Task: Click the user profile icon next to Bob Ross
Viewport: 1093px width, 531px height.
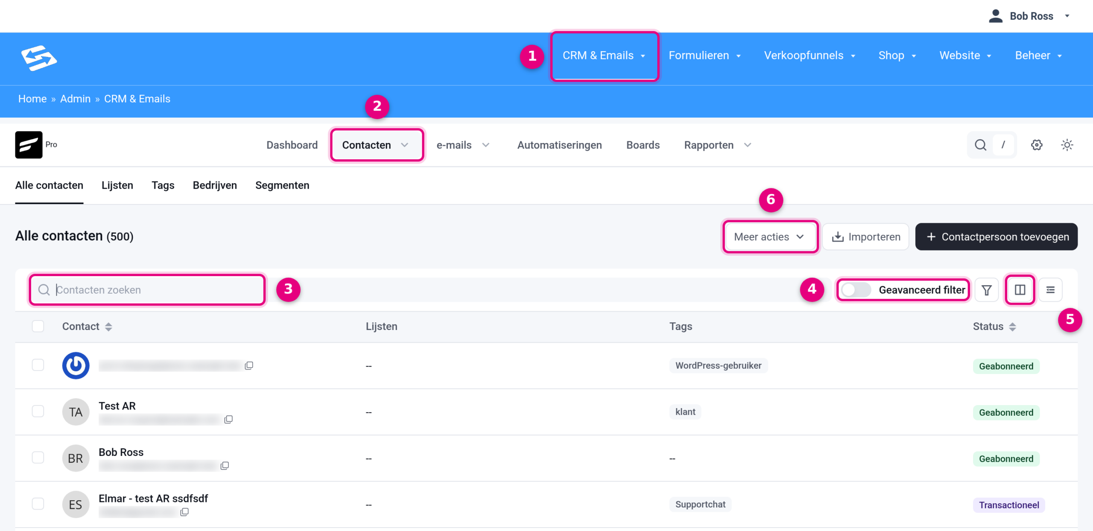Action: (x=995, y=16)
